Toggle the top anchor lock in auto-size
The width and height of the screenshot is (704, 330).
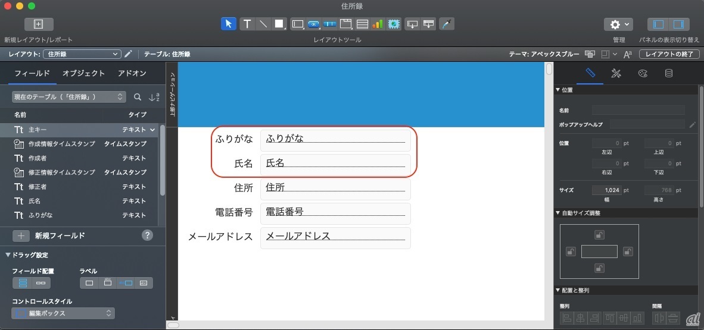pyautogui.click(x=599, y=234)
